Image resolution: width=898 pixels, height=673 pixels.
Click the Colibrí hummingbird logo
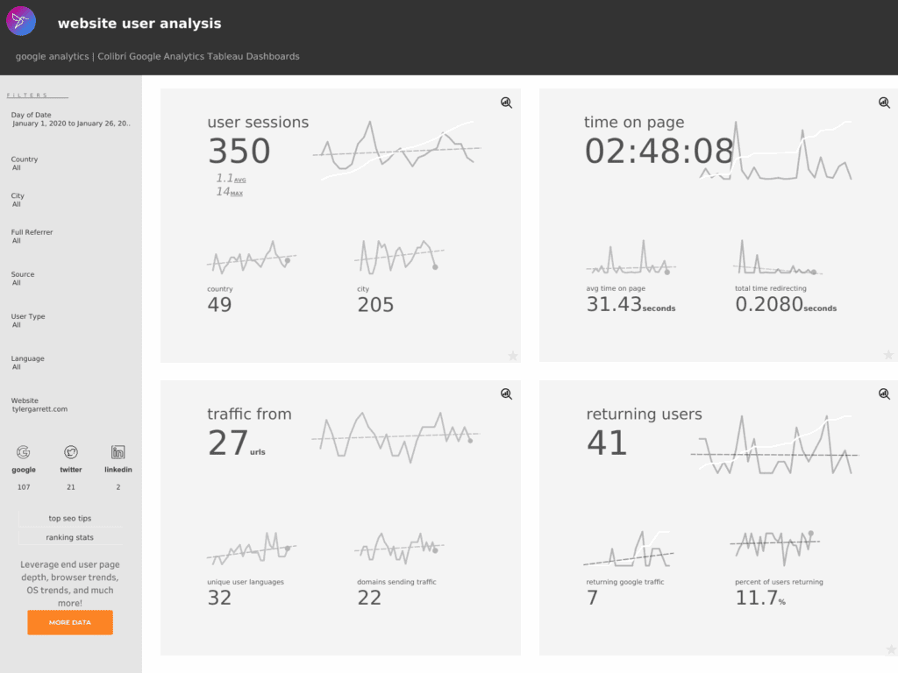click(21, 21)
